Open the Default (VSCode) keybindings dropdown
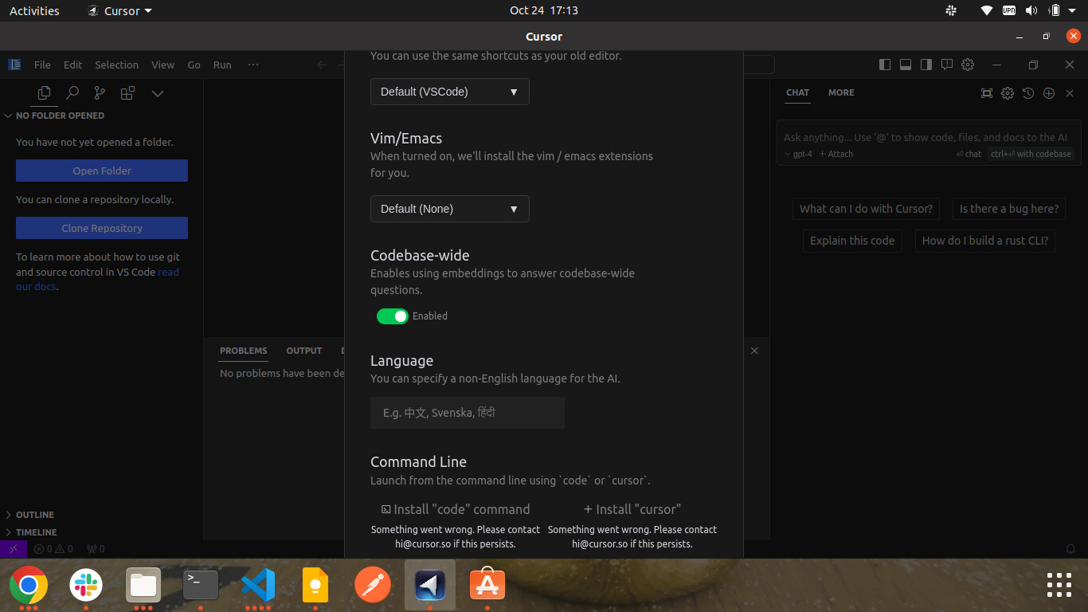 click(x=450, y=92)
